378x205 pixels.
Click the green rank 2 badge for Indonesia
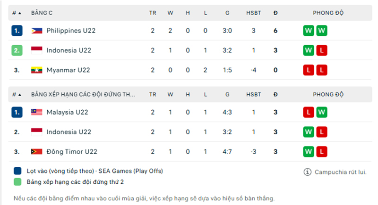coord(17,50)
